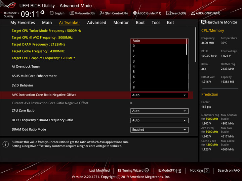
Task: Select the Ai Overclock Tuner setting
Action: [x=26, y=66]
